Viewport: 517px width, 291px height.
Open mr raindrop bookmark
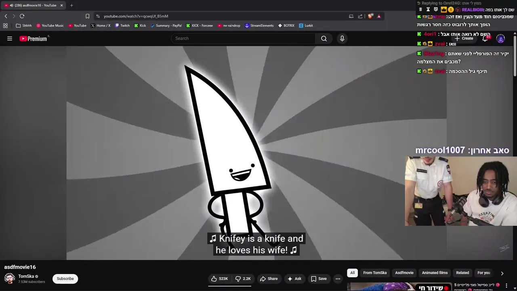[x=229, y=25]
